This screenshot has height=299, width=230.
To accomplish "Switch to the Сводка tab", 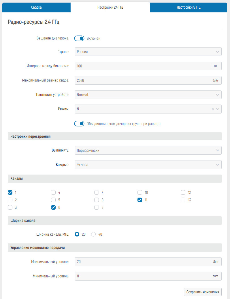I will pos(36,7).
